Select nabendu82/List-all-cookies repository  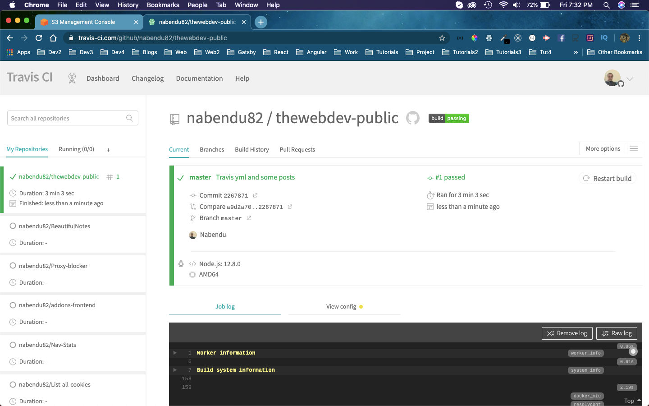(x=55, y=384)
